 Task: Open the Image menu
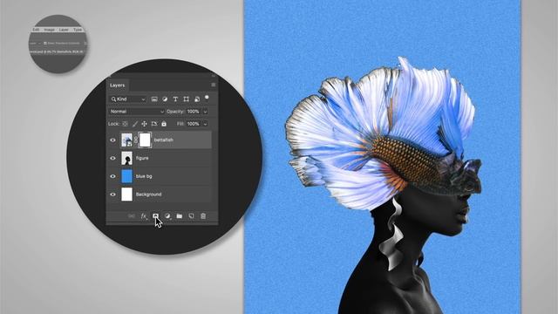point(49,30)
